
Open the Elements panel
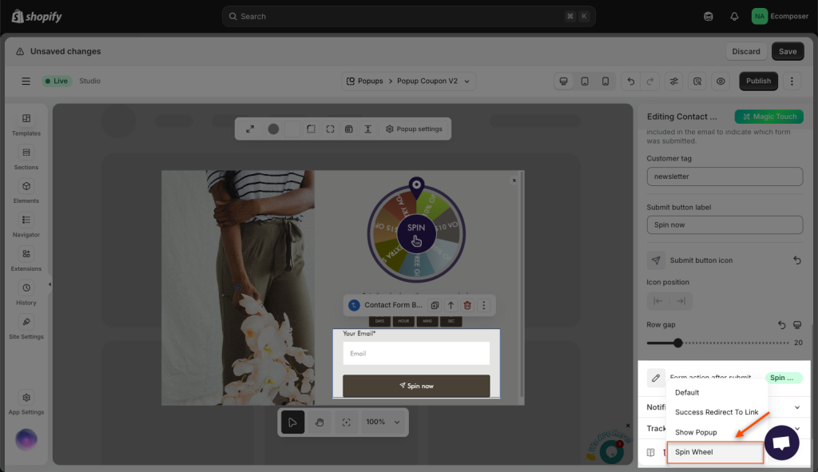[26, 191]
